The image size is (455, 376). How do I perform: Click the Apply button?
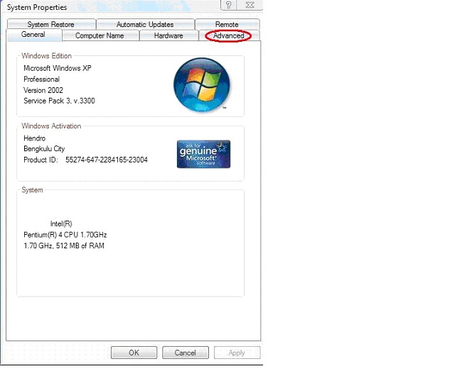237,353
